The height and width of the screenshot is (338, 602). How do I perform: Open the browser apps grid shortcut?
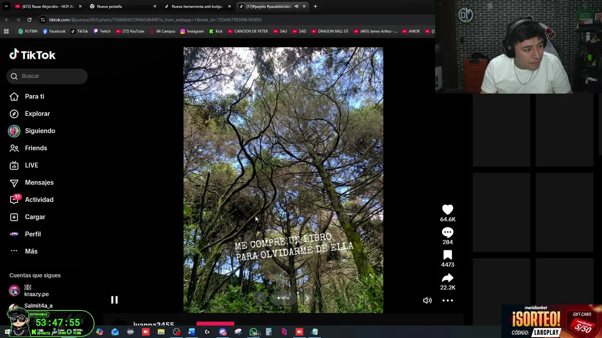pyautogui.click(x=6, y=31)
